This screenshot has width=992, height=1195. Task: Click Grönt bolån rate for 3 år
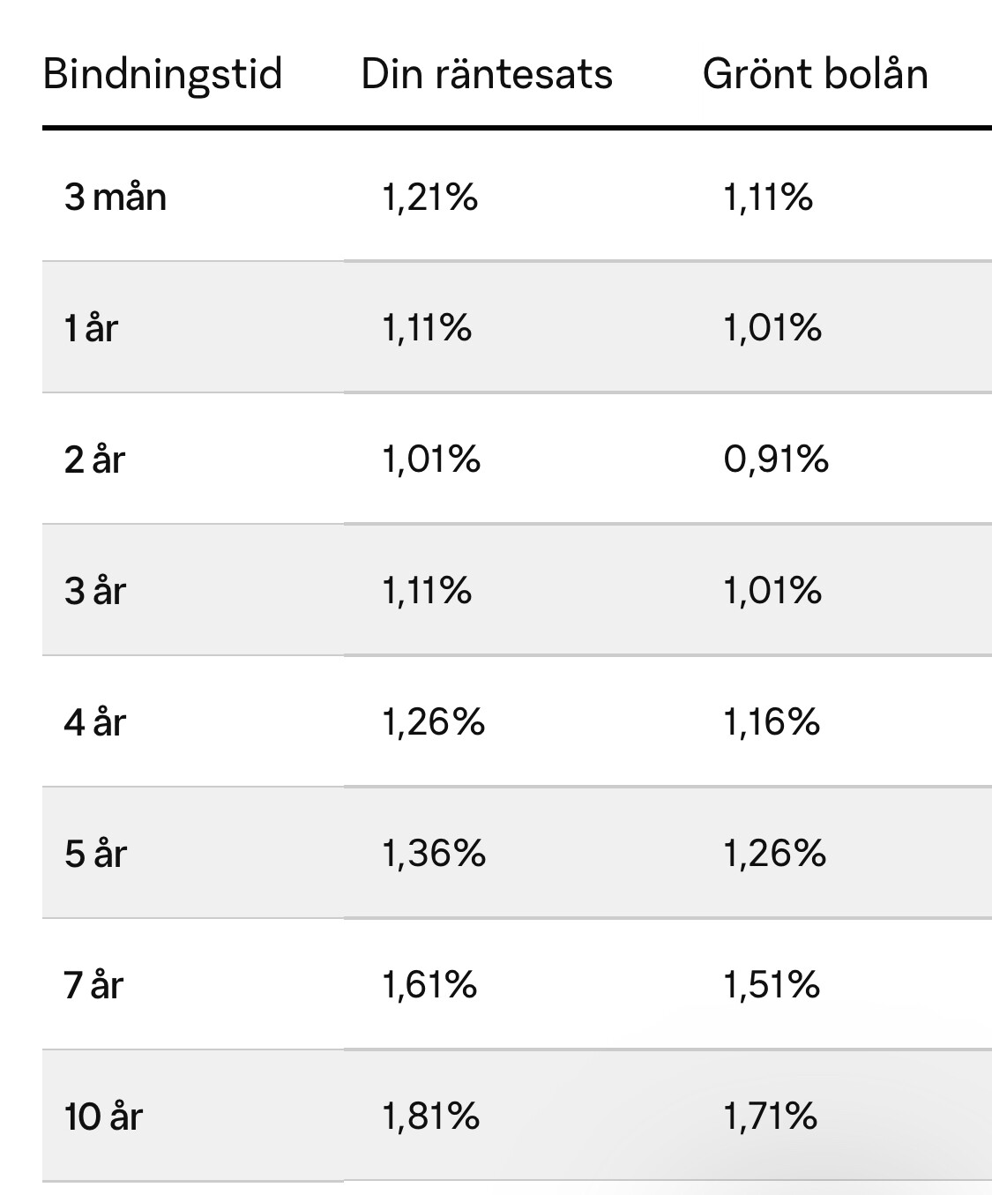click(772, 591)
